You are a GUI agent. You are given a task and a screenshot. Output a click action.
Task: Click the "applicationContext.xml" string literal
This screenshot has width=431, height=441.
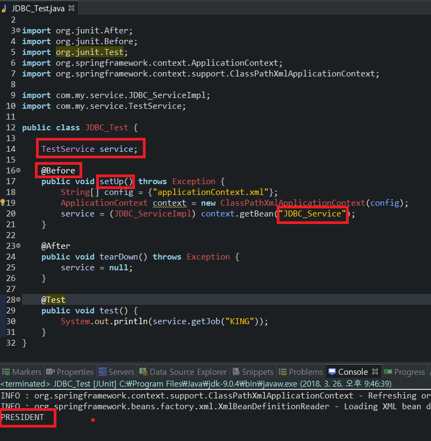[211, 192]
